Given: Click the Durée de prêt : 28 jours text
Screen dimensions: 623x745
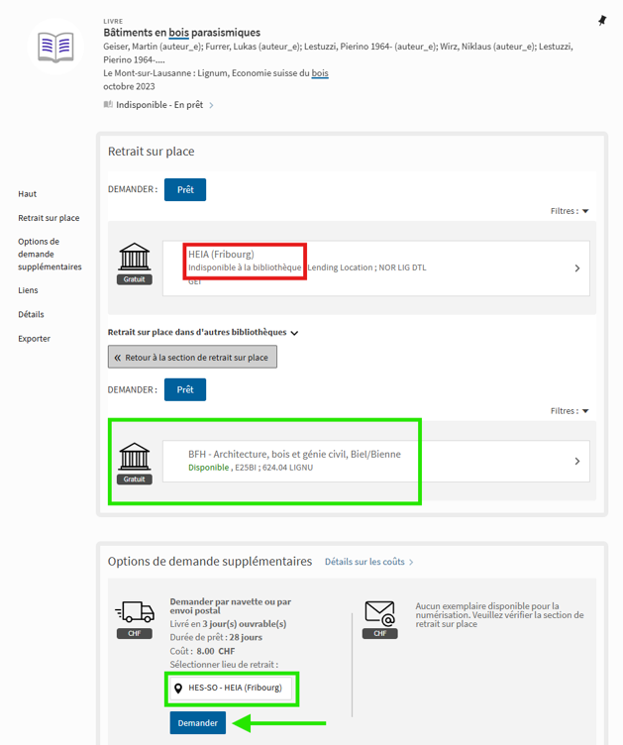Looking at the screenshot, I should click(216, 637).
